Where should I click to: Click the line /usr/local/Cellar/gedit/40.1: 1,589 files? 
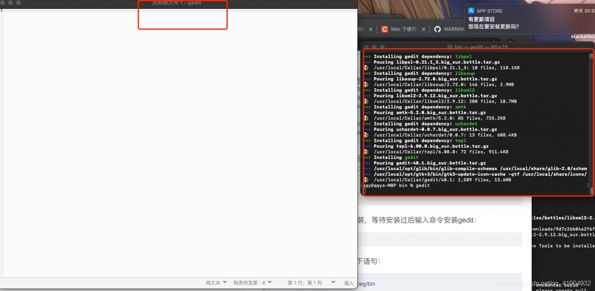pos(437,179)
